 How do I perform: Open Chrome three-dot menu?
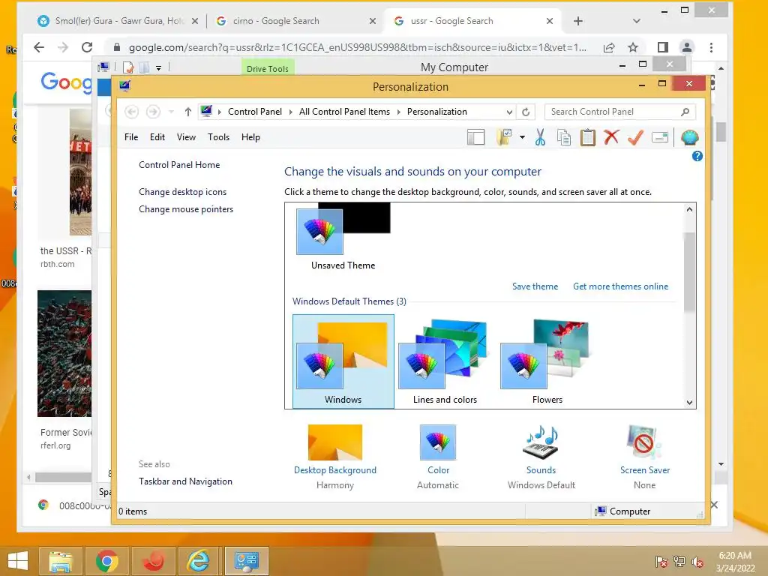(711, 47)
